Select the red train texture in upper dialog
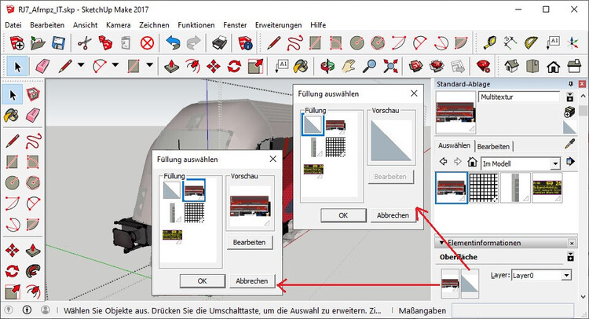Screen dimensions: 589x319 coord(335,126)
